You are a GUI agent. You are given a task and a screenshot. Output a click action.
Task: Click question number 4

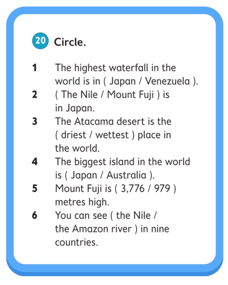tap(34, 162)
